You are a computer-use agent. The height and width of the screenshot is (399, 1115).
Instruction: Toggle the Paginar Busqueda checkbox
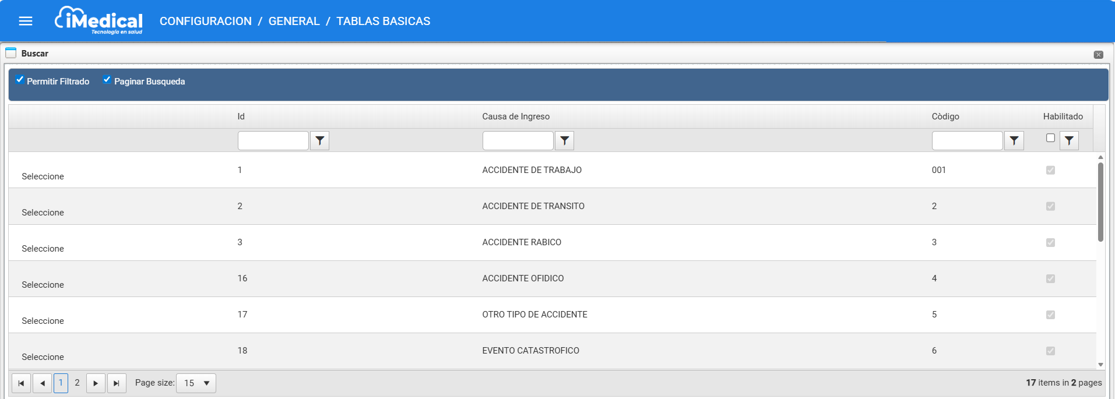pyautogui.click(x=107, y=80)
